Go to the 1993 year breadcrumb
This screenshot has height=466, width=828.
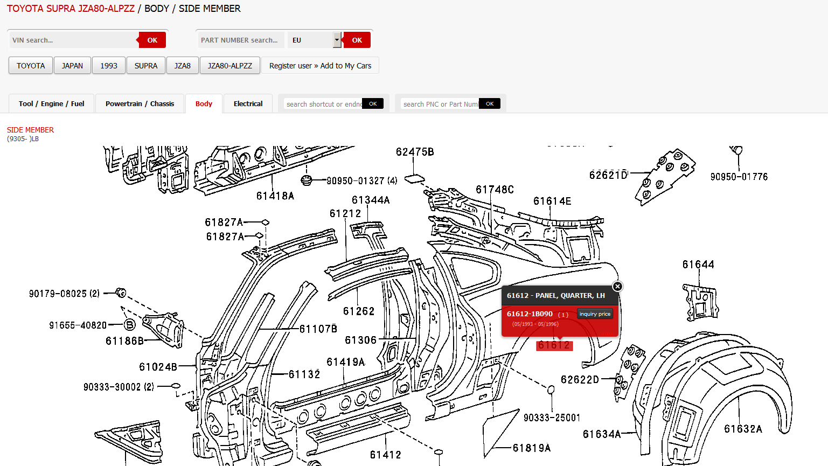coord(108,66)
